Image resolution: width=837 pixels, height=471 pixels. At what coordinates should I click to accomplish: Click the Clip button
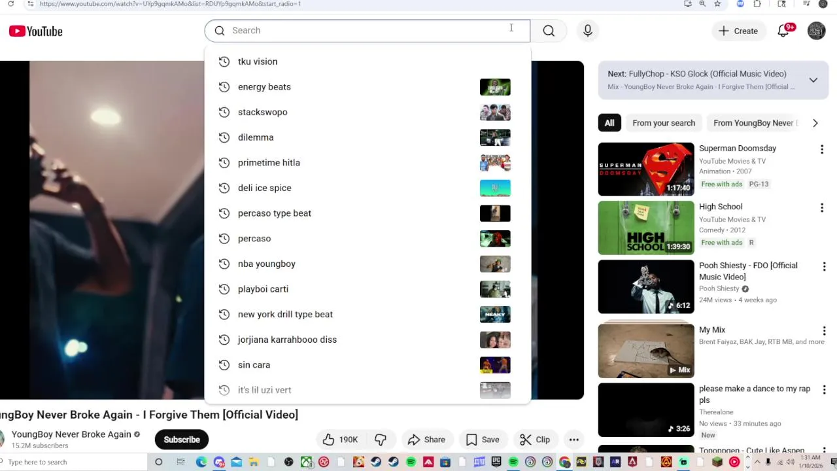[535, 440]
